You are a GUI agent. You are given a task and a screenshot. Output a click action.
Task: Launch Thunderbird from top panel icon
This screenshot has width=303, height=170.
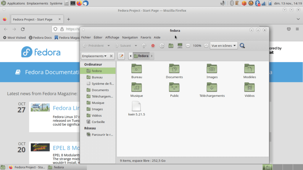click(86, 3)
